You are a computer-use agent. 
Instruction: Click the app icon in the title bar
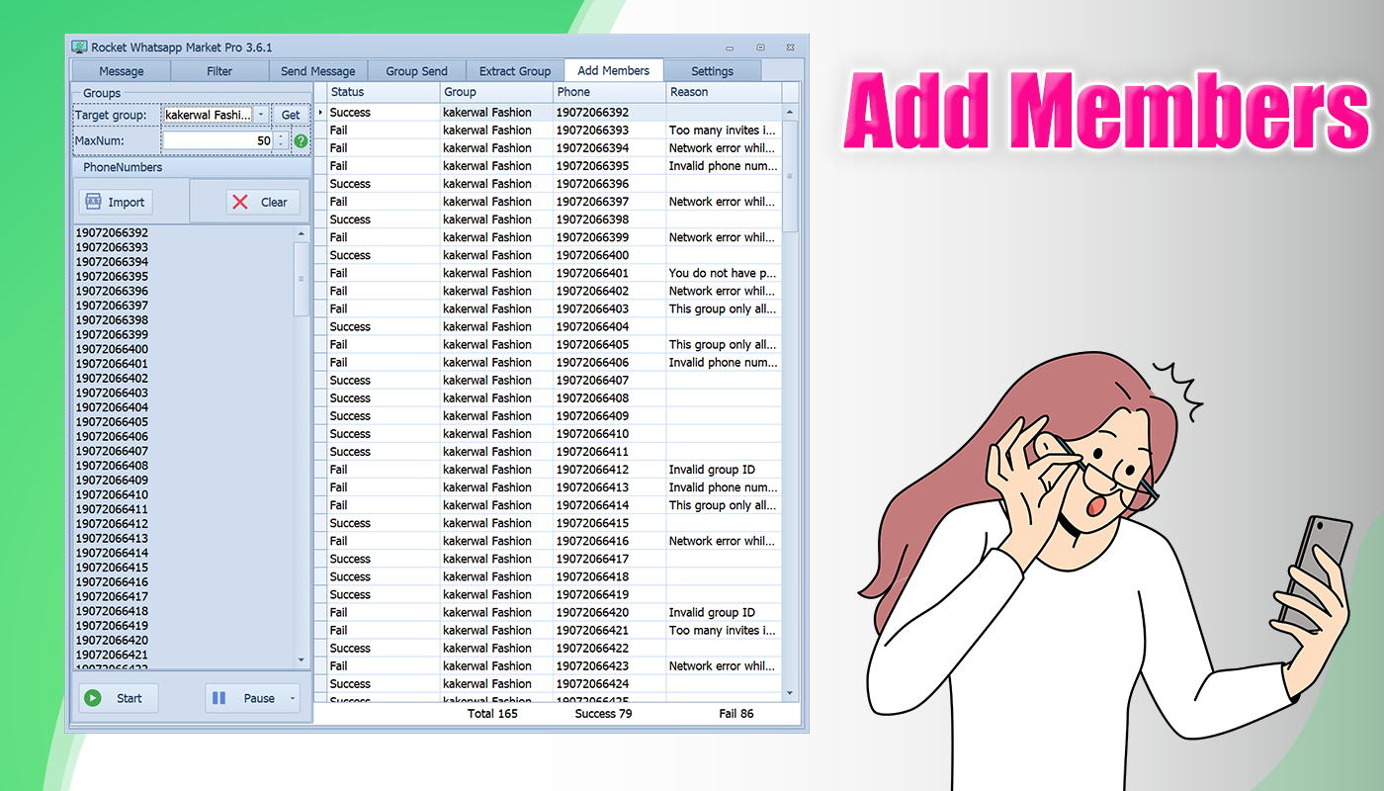[x=79, y=46]
